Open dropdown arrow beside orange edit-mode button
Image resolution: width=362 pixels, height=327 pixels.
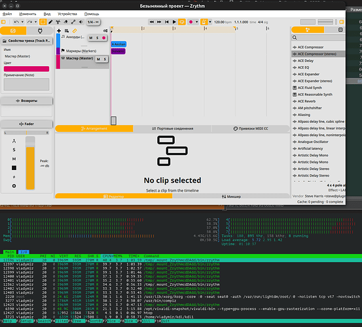tap(210, 22)
